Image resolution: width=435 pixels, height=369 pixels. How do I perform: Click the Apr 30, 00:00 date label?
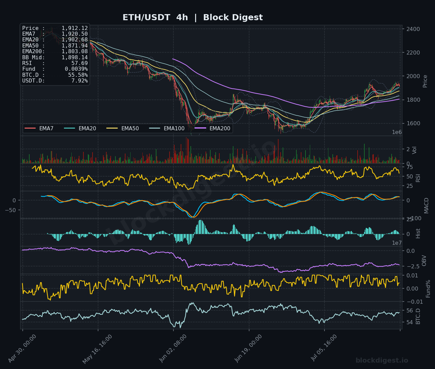(22, 348)
